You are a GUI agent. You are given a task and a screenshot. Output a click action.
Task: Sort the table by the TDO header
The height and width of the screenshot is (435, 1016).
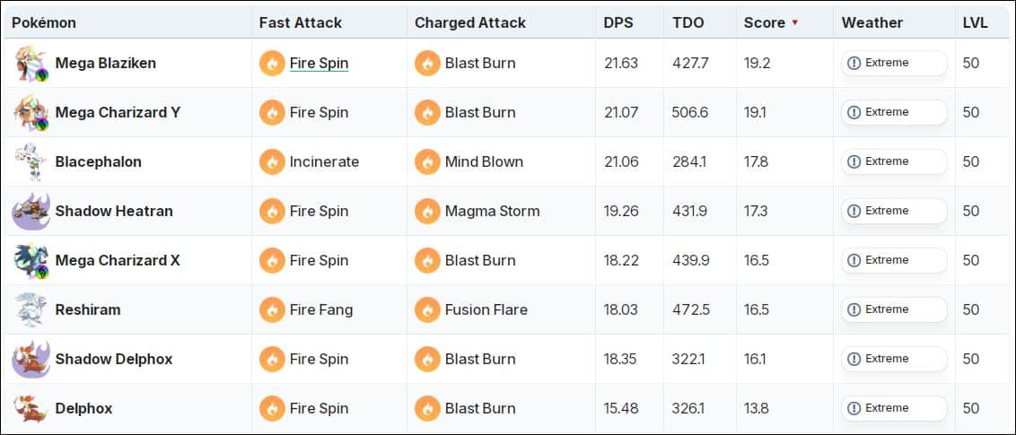[x=688, y=22]
